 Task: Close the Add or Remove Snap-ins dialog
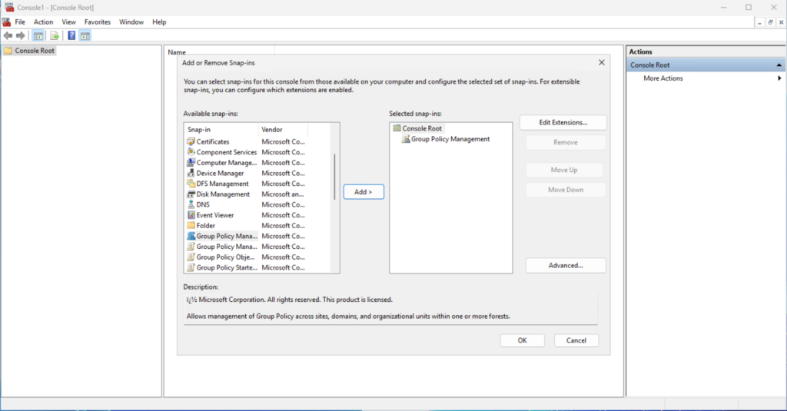coord(601,63)
